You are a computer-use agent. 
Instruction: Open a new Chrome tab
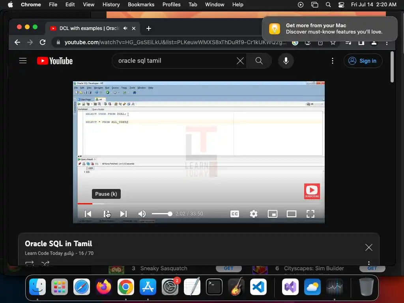[149, 28]
